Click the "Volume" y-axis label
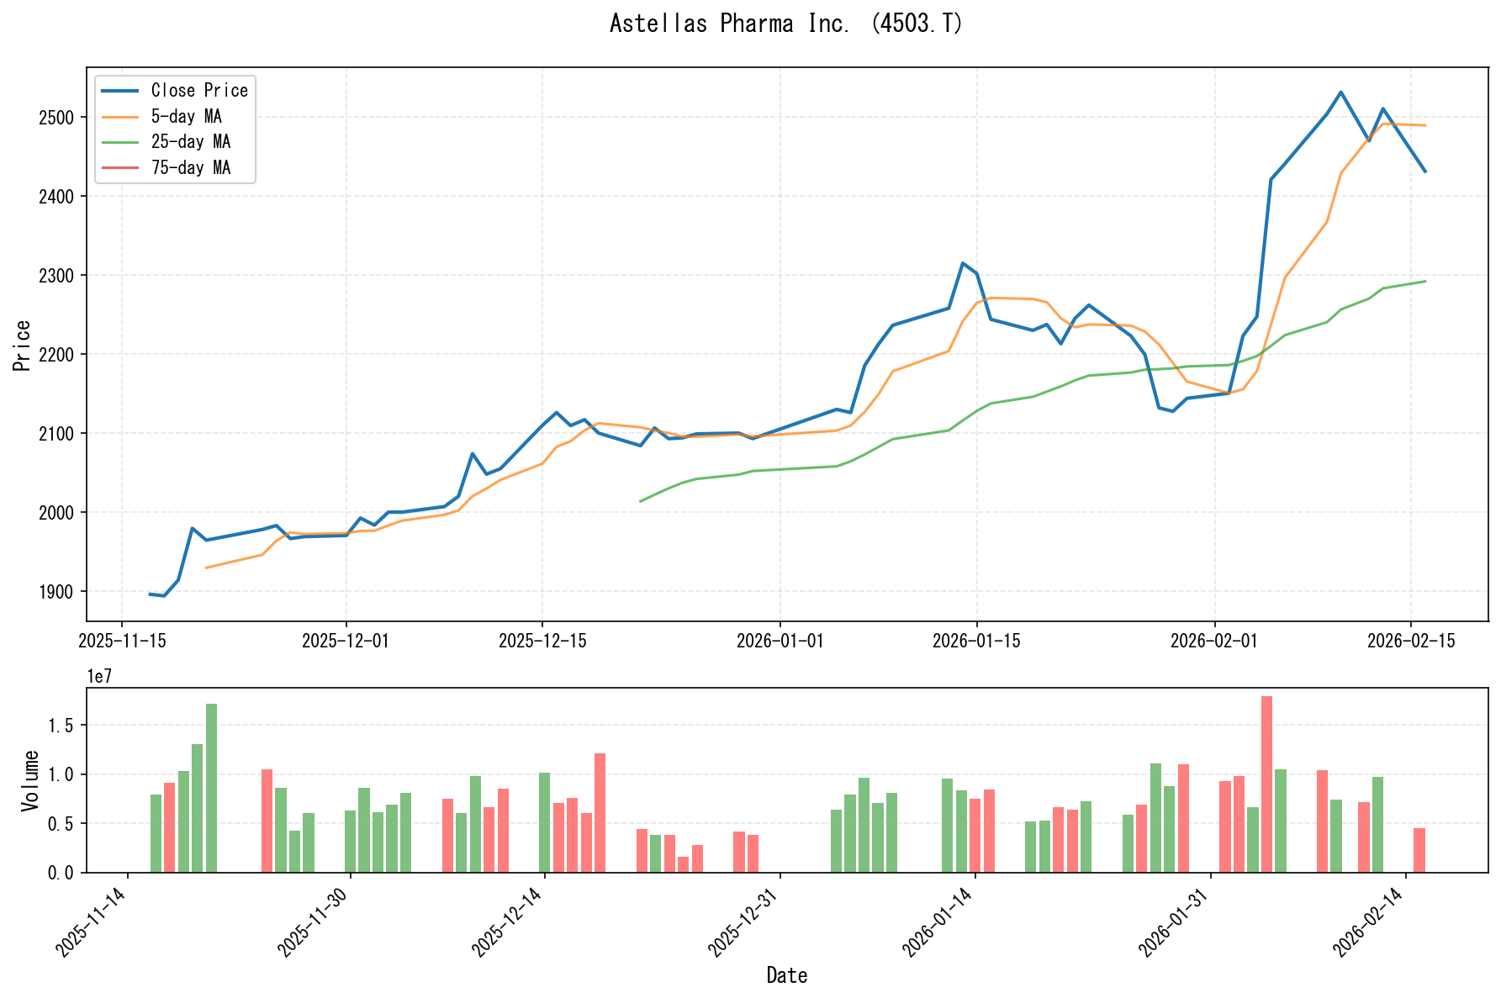The image size is (1501, 998). point(30,780)
